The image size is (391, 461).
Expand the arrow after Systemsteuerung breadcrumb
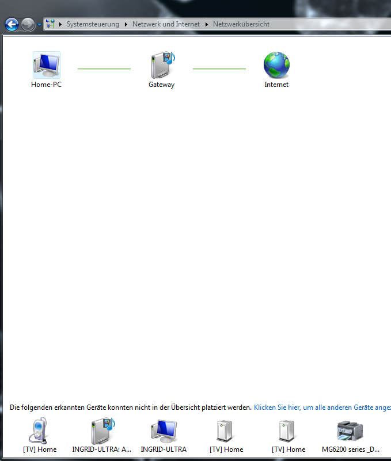pyautogui.click(x=126, y=24)
